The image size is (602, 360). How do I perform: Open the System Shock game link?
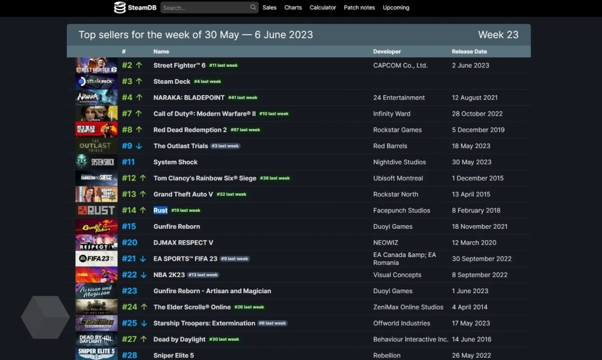click(x=175, y=163)
